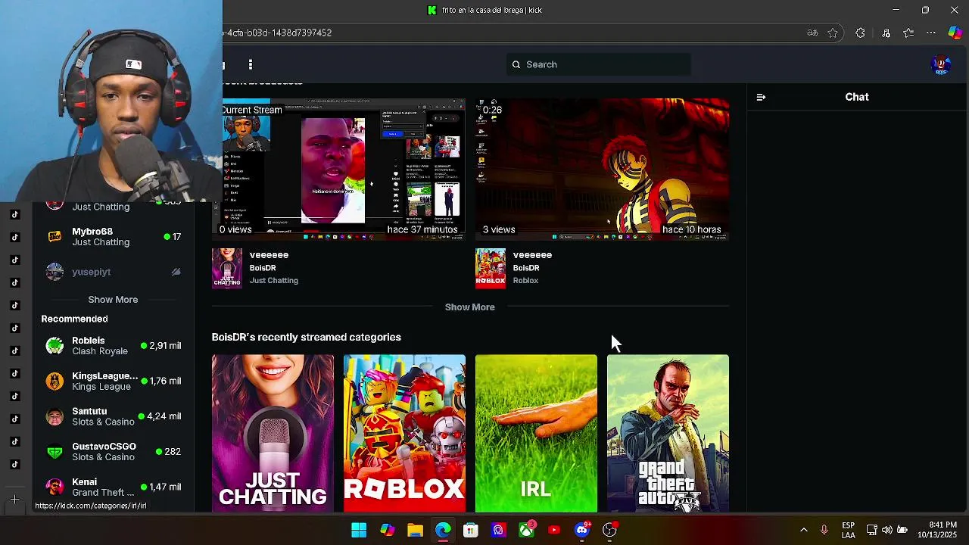Add this page to favorites star
Image resolution: width=969 pixels, height=545 pixels.
coord(833,33)
